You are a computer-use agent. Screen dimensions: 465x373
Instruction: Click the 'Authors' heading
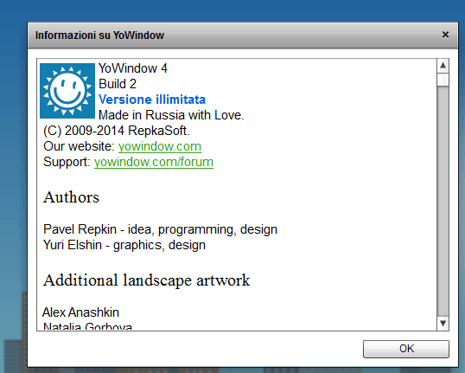[71, 197]
